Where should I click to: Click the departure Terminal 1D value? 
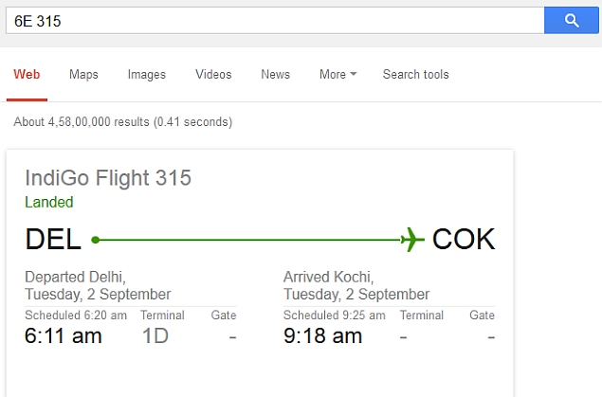click(x=155, y=335)
